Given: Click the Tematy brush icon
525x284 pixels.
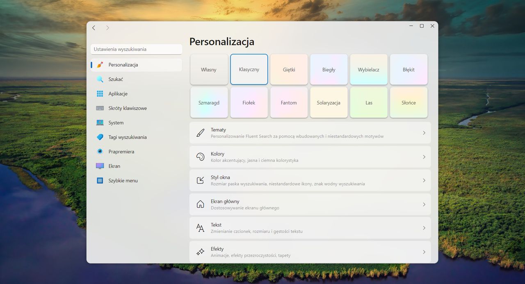Looking at the screenshot, I should click(x=200, y=133).
